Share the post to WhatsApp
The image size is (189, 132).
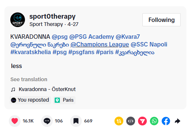pos(154,121)
